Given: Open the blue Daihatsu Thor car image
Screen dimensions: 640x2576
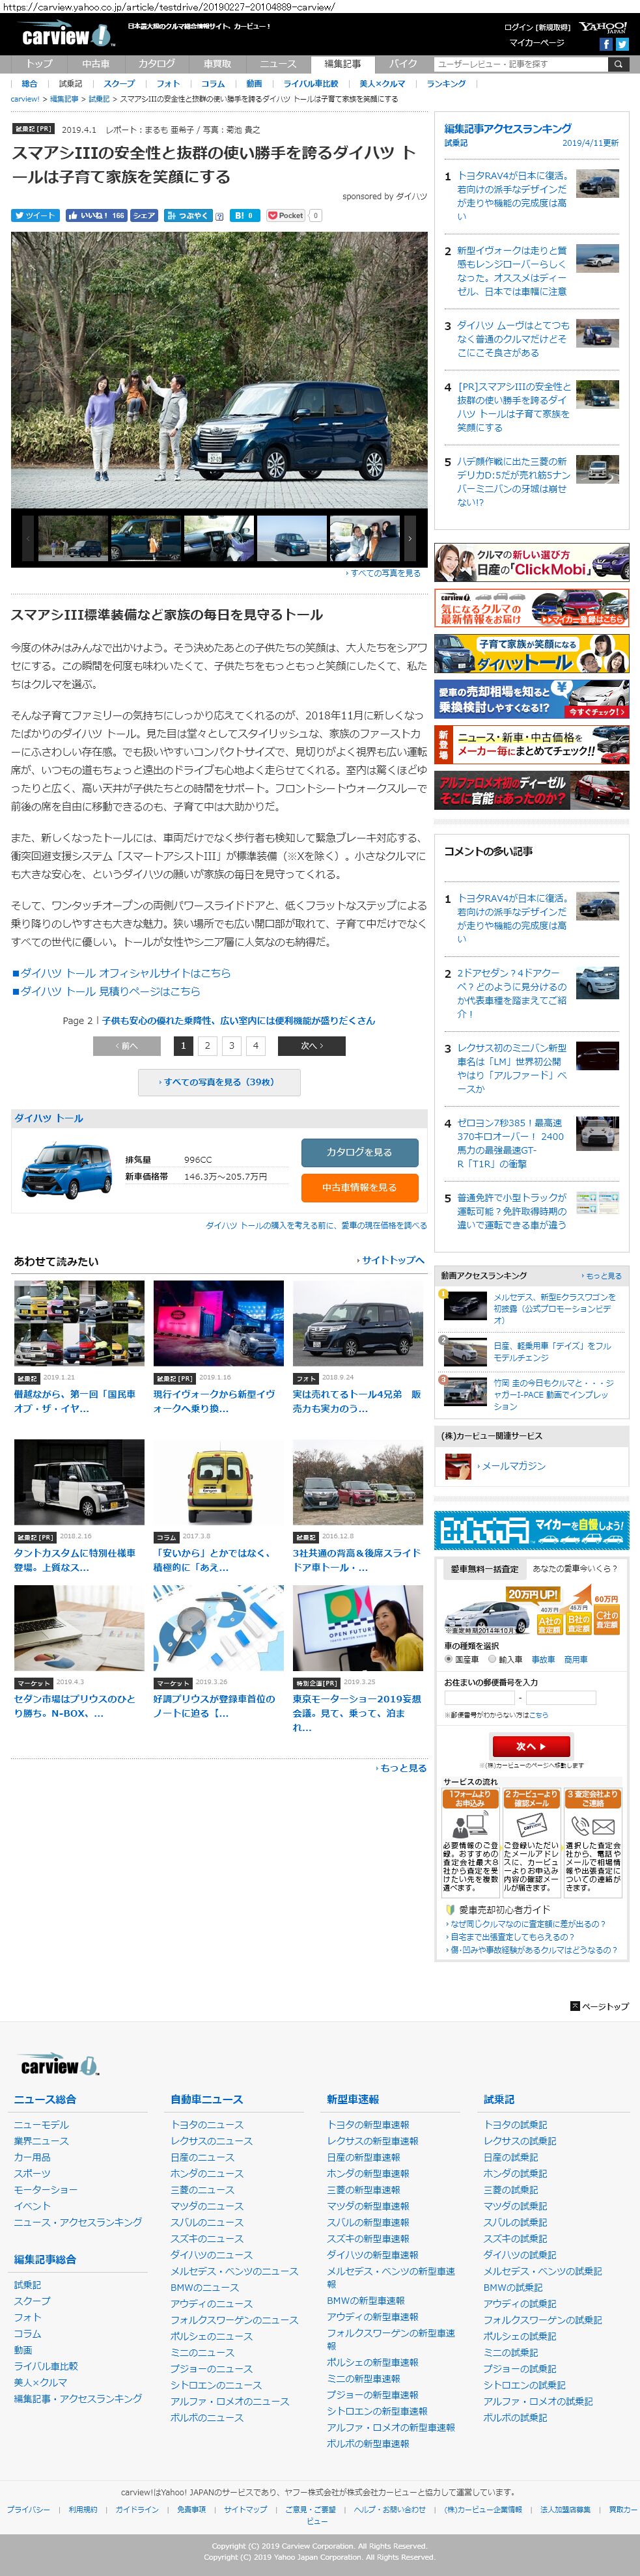Looking at the screenshot, I should pyautogui.click(x=67, y=1170).
